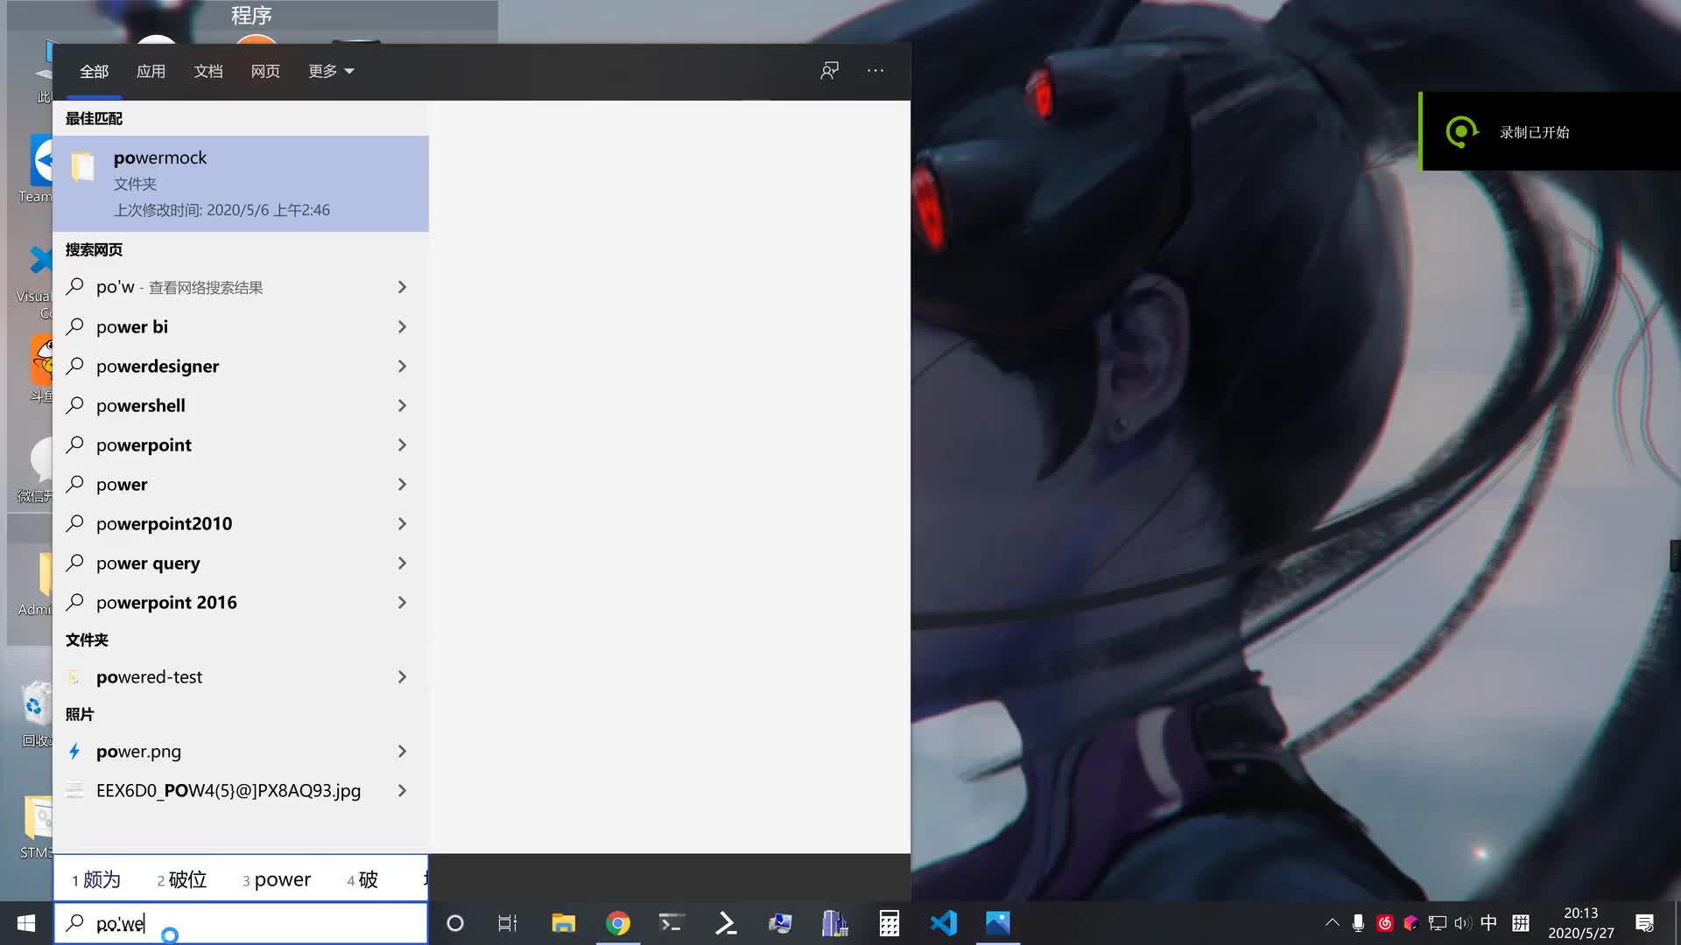Expand the po'w web search result arrow
The image size is (1681, 945).
point(402,287)
